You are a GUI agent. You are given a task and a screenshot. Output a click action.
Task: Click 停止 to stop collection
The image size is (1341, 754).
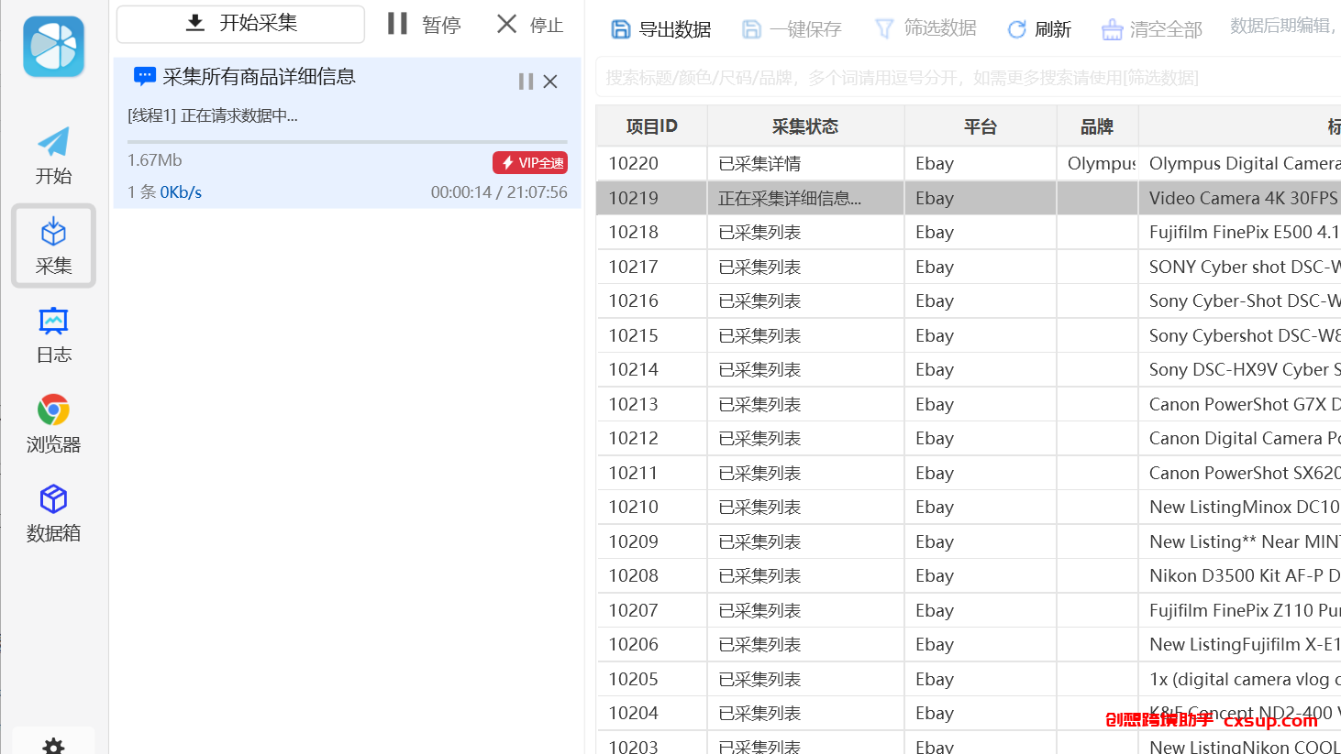(x=530, y=25)
